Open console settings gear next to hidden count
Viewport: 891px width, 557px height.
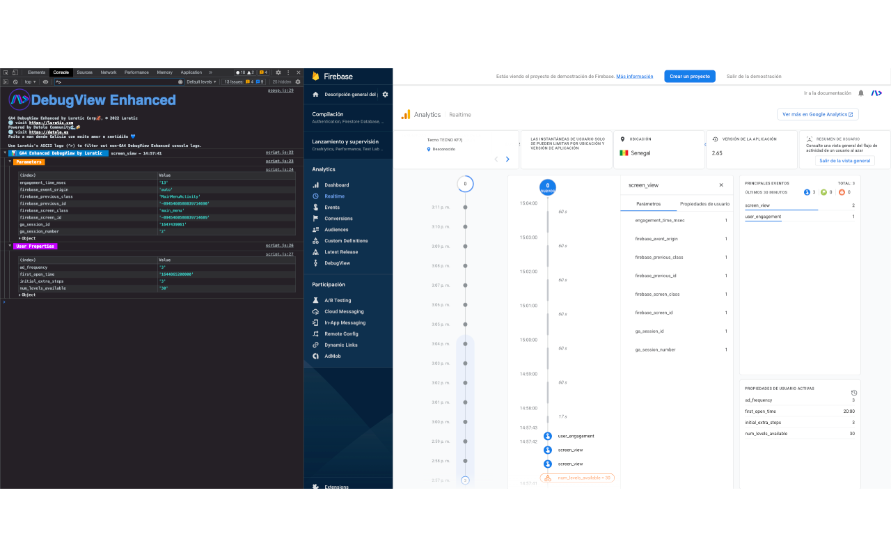(298, 81)
